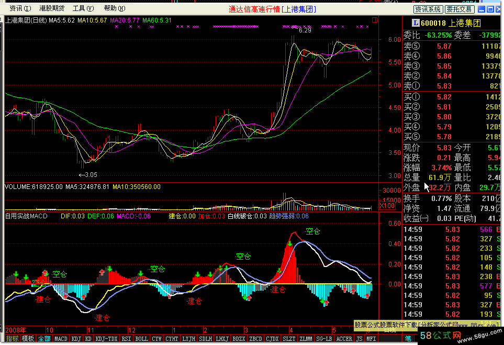Select the 全部 indicator tab
The width and height of the screenshot is (504, 345).
pos(44,338)
